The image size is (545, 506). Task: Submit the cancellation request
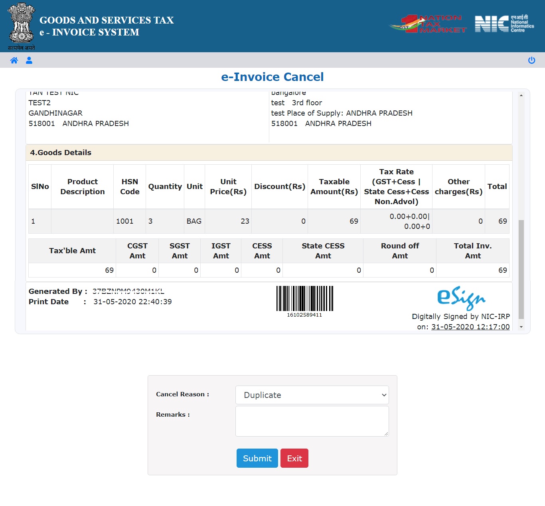[257, 458]
